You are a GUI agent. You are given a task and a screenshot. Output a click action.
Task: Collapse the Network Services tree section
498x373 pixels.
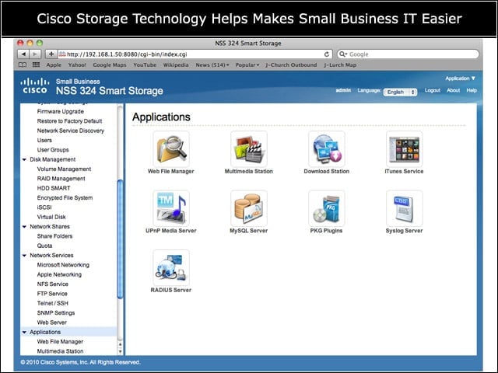24,256
